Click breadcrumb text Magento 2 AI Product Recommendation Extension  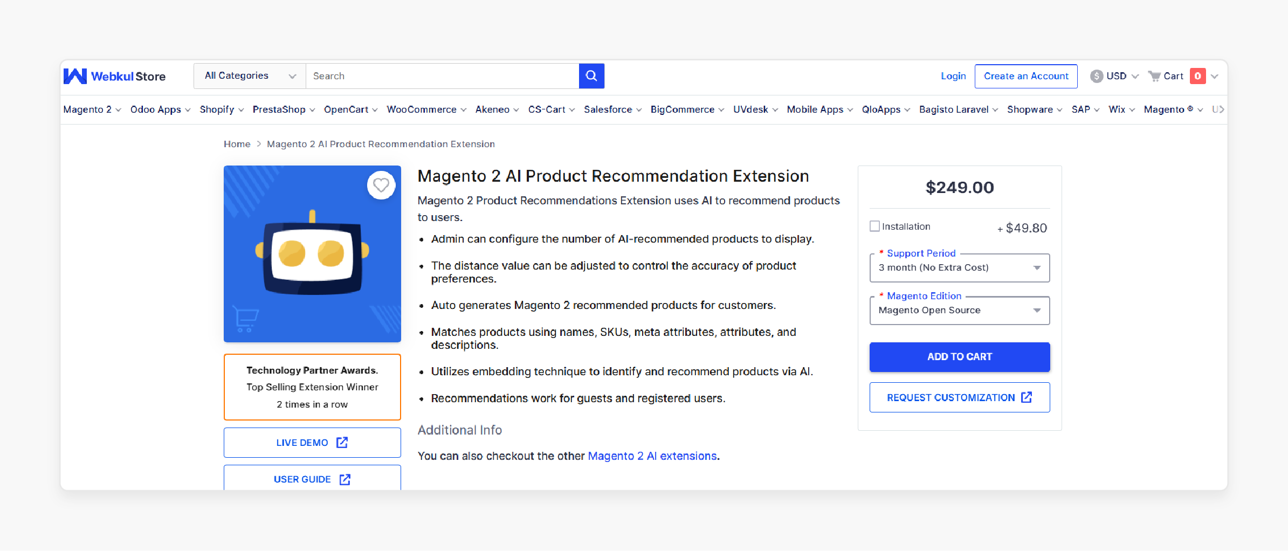click(x=381, y=144)
